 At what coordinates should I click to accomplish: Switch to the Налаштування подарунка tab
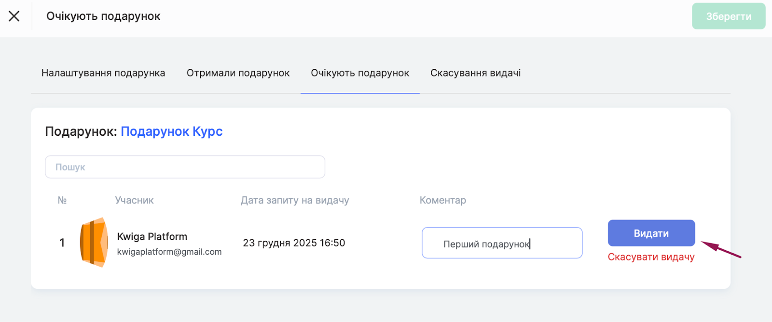tap(103, 73)
